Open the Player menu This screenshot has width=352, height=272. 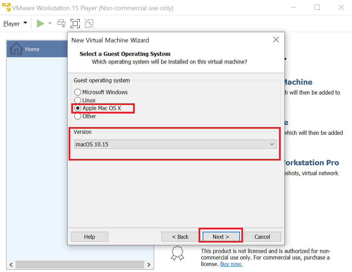pyautogui.click(x=15, y=24)
